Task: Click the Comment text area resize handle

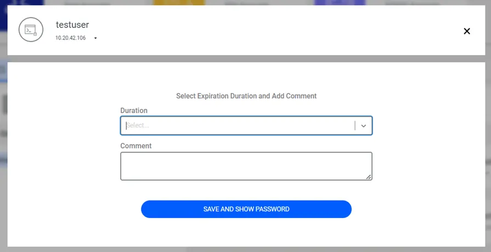Action: pos(369,177)
